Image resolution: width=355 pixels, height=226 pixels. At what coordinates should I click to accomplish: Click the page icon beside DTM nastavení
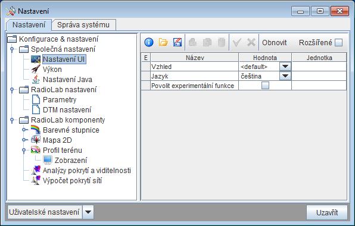point(36,109)
